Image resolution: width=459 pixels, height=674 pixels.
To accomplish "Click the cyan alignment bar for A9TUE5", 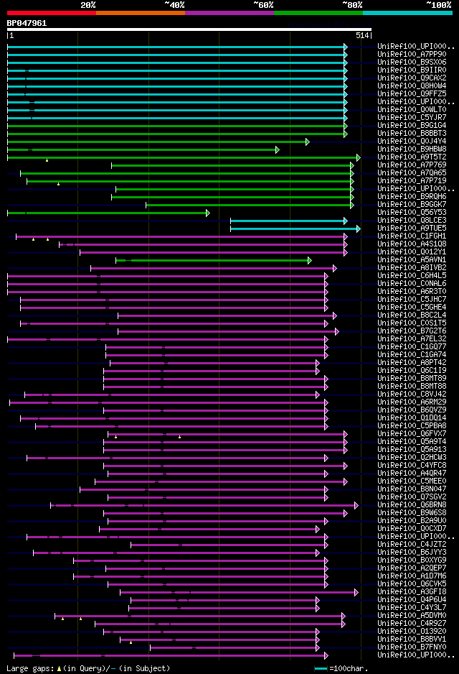I will click(295, 228).
